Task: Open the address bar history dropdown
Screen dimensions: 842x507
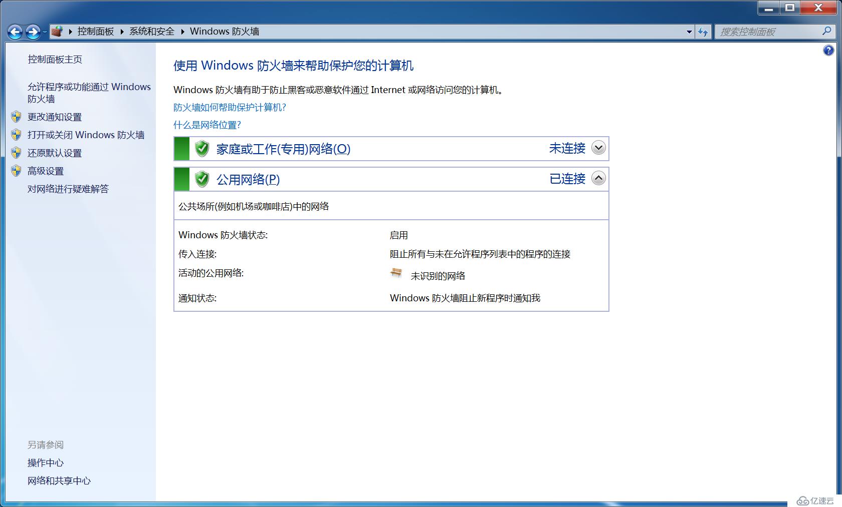Action: click(x=689, y=32)
